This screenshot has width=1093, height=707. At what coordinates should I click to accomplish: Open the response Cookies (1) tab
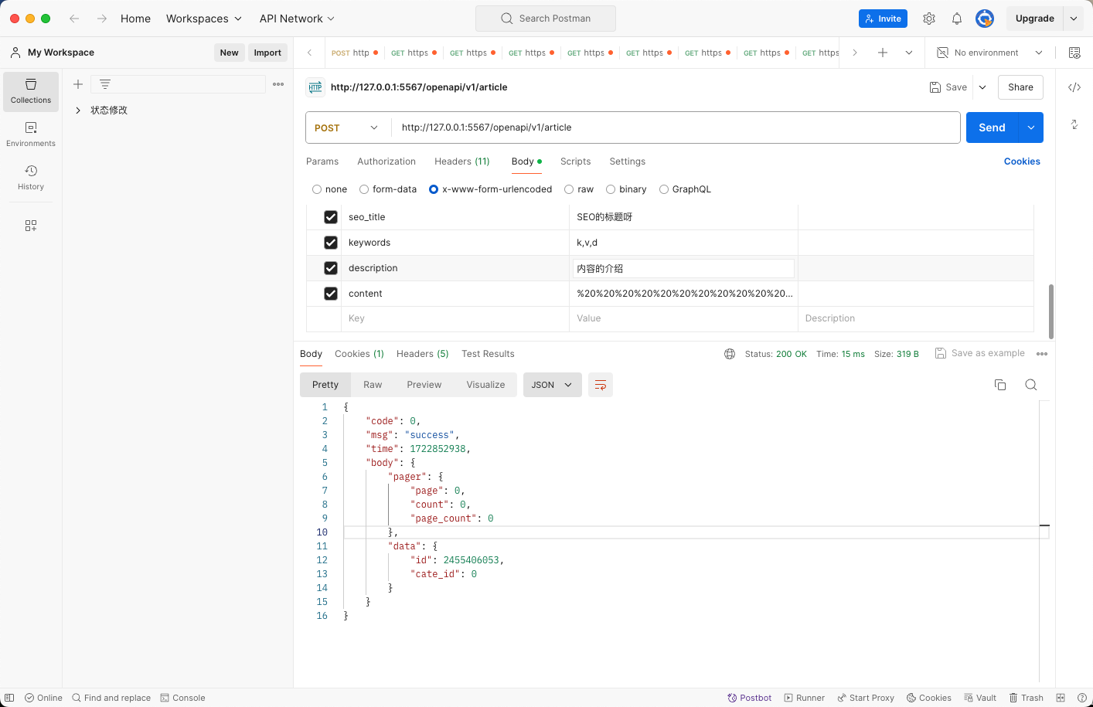coord(359,354)
